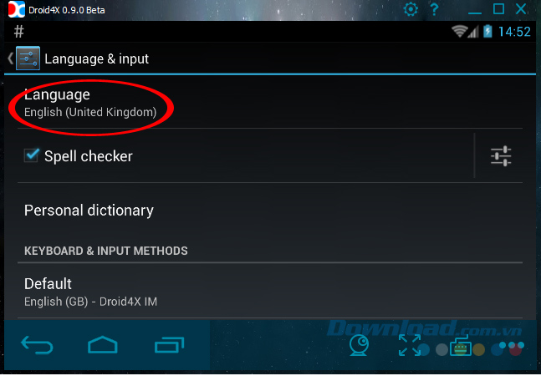Open Default keyboard English (GB) setting

270,292
